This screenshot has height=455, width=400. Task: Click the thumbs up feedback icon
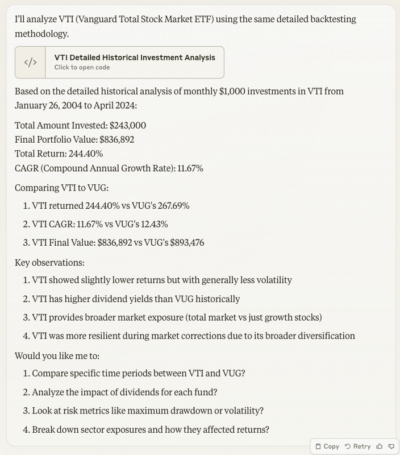click(x=379, y=446)
